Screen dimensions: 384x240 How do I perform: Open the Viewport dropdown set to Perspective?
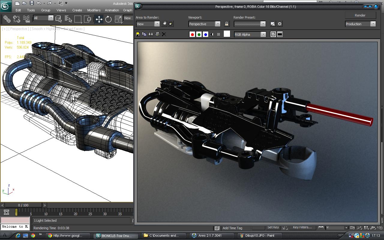click(204, 24)
